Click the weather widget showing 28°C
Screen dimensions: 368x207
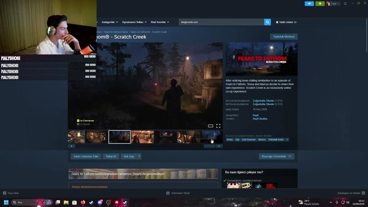[309, 202]
